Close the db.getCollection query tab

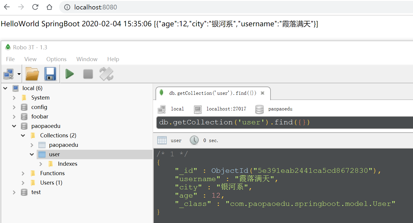click(262, 93)
